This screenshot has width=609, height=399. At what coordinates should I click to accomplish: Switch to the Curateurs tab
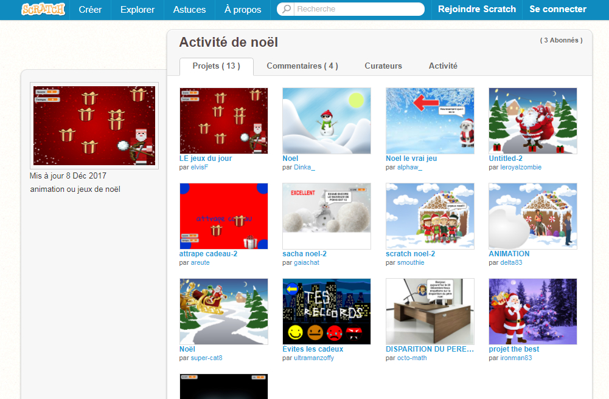coord(383,66)
